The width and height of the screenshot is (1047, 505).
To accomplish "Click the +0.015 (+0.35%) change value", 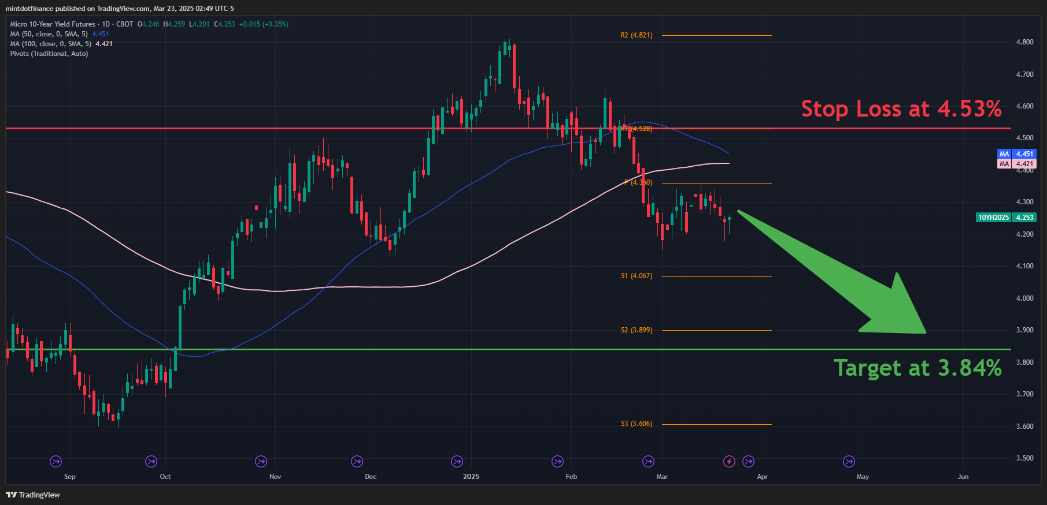I will [x=264, y=24].
